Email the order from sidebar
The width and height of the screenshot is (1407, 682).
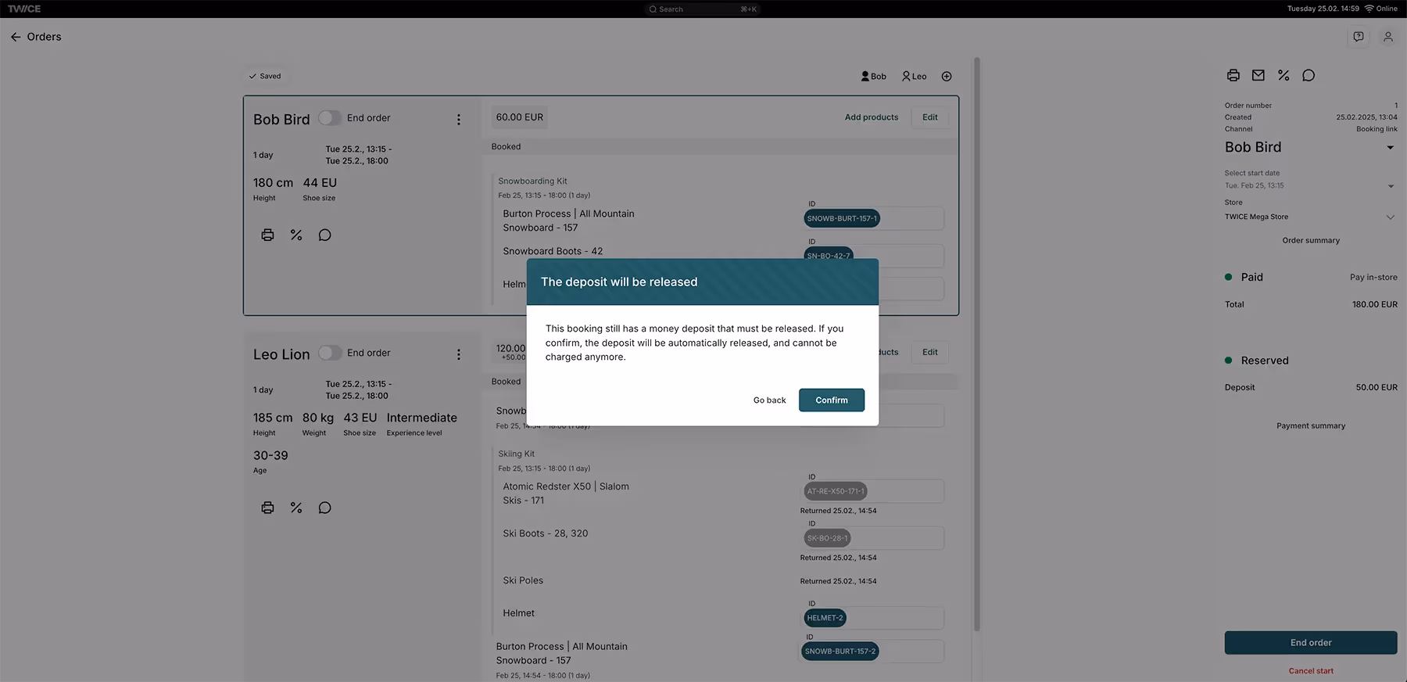click(1258, 76)
